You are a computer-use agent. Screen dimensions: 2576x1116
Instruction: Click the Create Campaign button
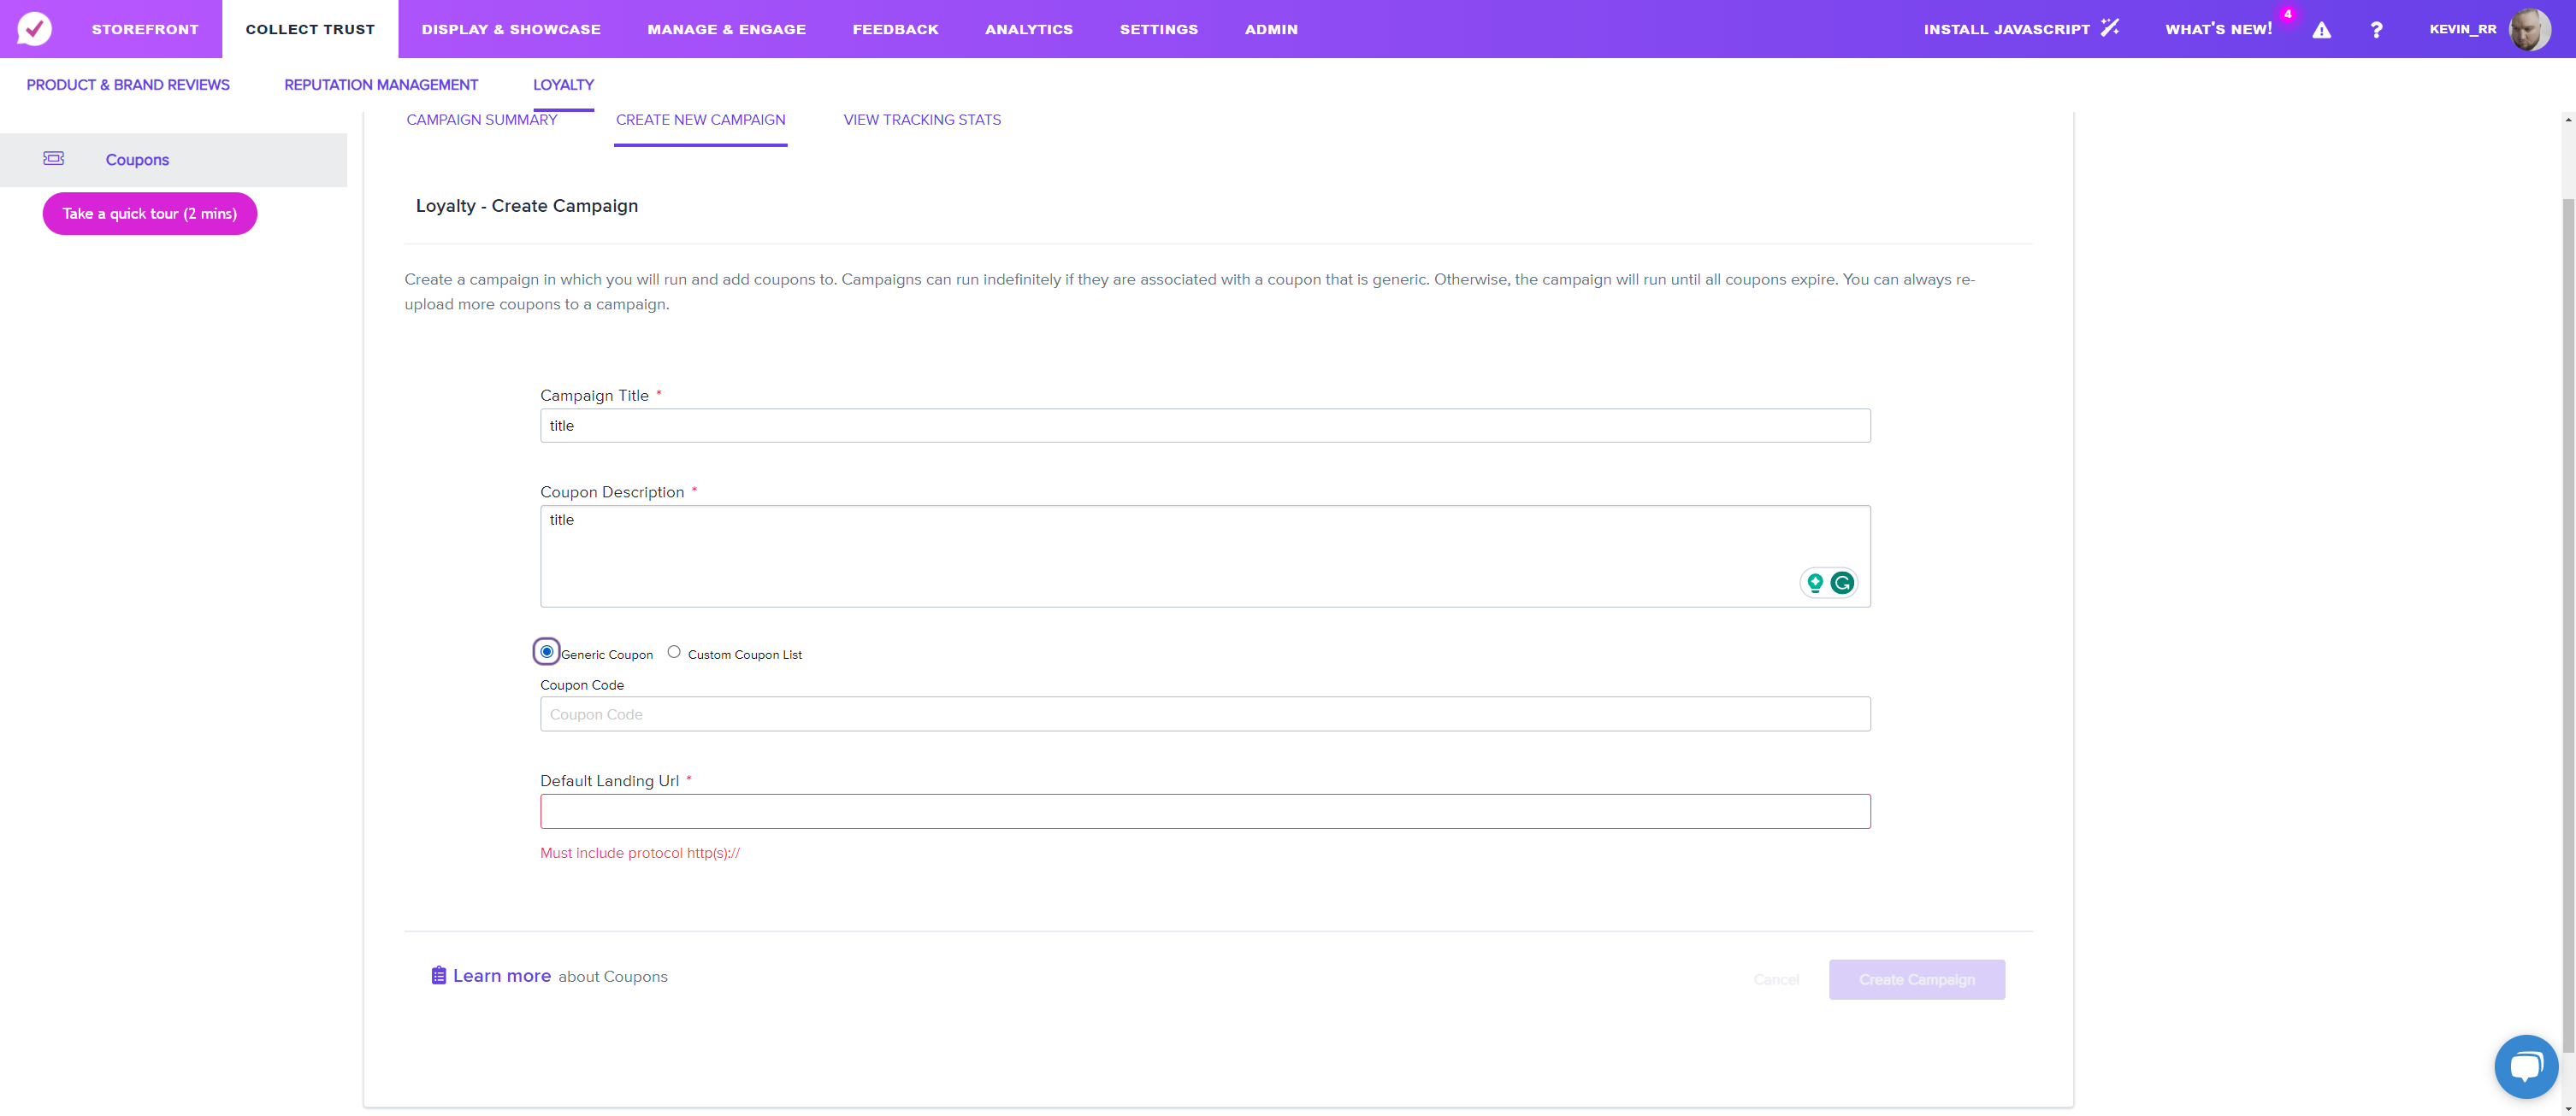(1917, 979)
